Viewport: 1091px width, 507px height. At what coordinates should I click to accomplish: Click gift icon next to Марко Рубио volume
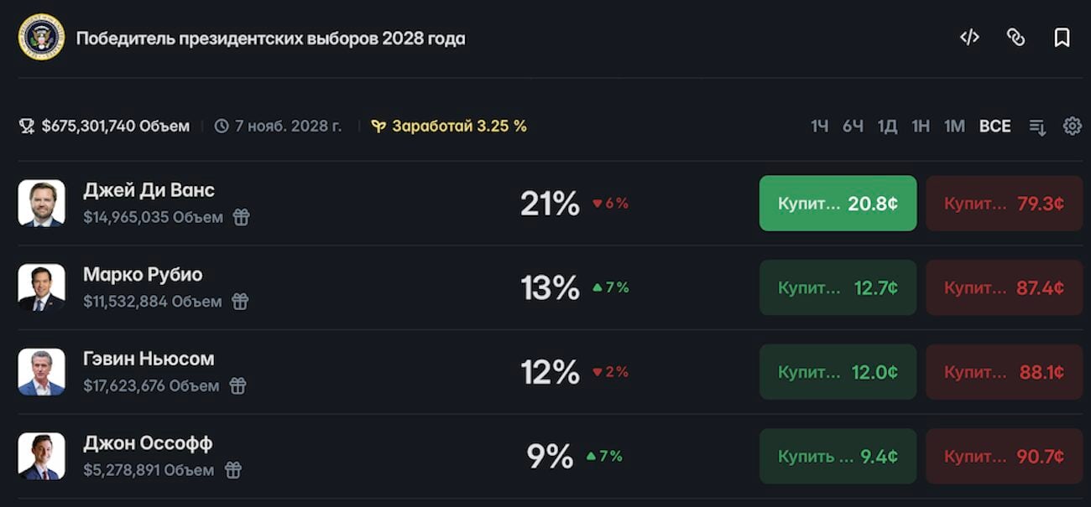click(240, 302)
